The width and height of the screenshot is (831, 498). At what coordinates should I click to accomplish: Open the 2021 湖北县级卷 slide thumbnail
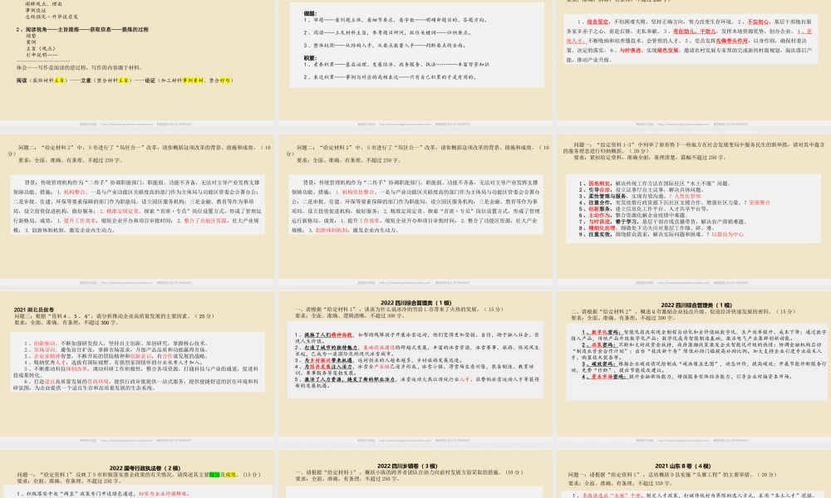coord(139,357)
